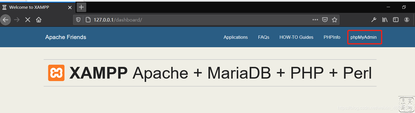Minimize the browser window

pyautogui.click(x=388, y=7)
